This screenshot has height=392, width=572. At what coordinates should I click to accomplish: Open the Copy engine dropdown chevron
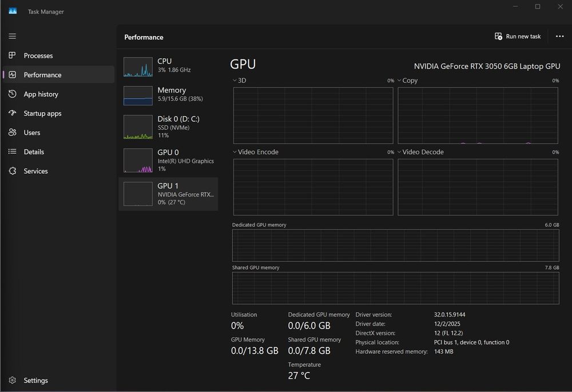399,80
